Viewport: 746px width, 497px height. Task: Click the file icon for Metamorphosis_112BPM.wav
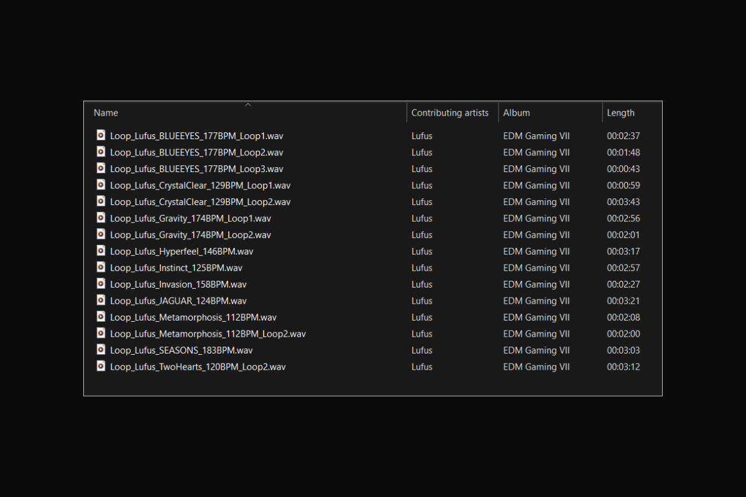tap(101, 316)
